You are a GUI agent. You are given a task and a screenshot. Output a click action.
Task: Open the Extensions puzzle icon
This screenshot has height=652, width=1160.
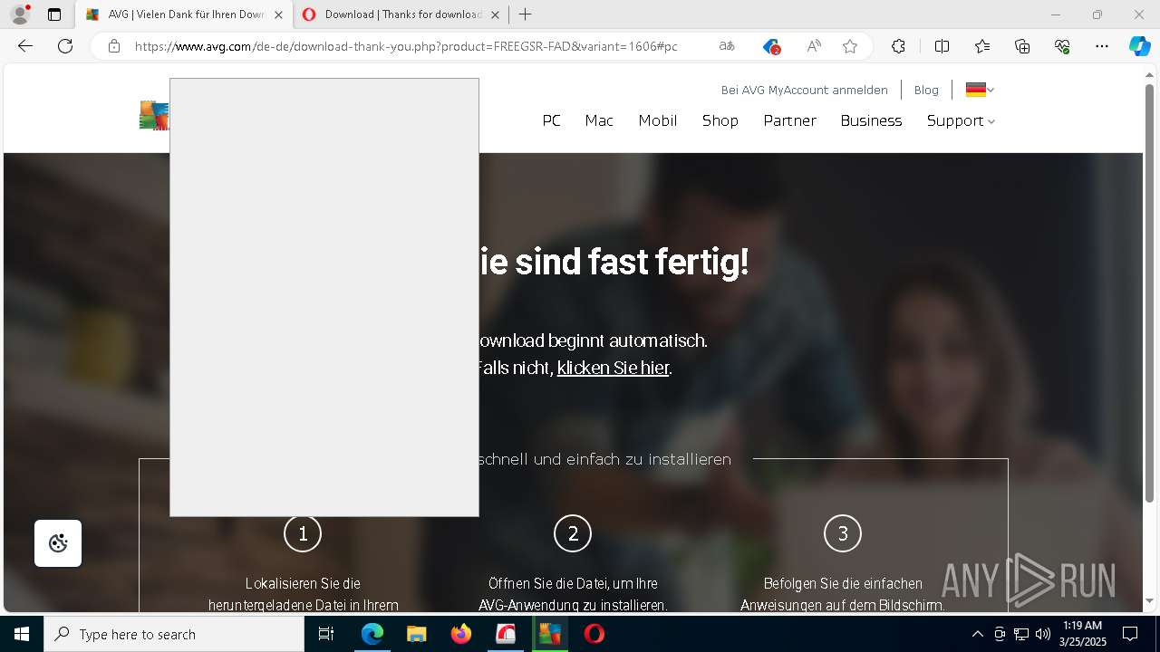(x=898, y=46)
